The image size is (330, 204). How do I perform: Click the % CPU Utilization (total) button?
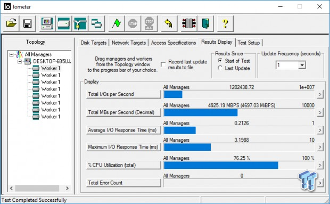pyautogui.click(x=123, y=165)
